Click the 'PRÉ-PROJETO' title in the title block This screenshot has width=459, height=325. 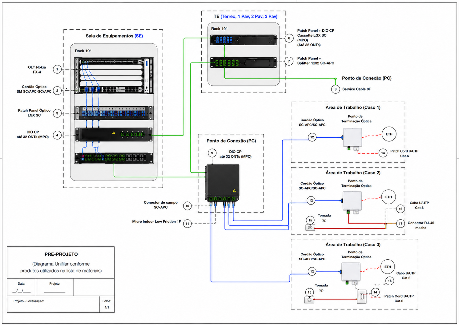pos(61,254)
